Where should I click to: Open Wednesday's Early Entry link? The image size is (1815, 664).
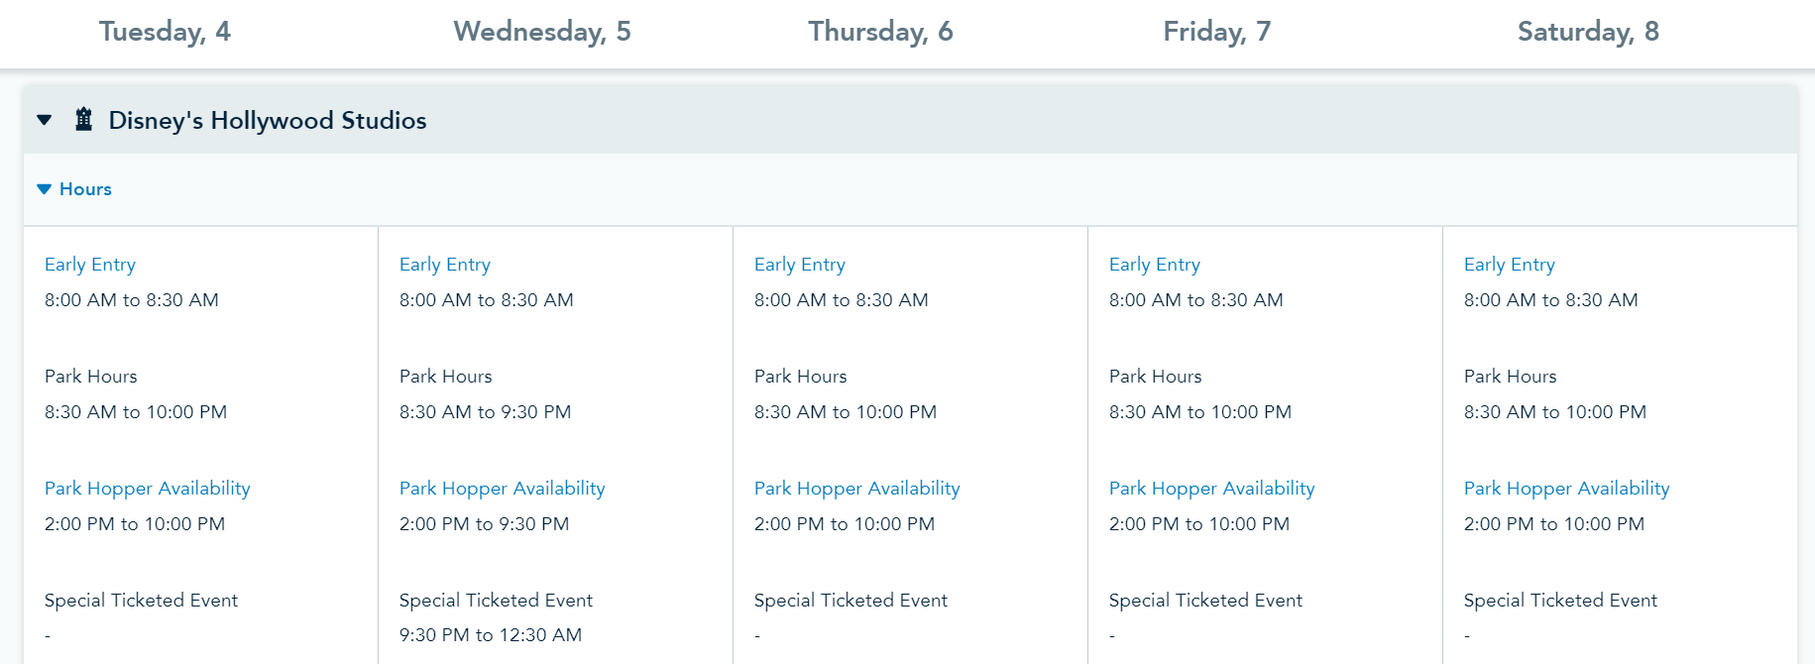(x=445, y=265)
